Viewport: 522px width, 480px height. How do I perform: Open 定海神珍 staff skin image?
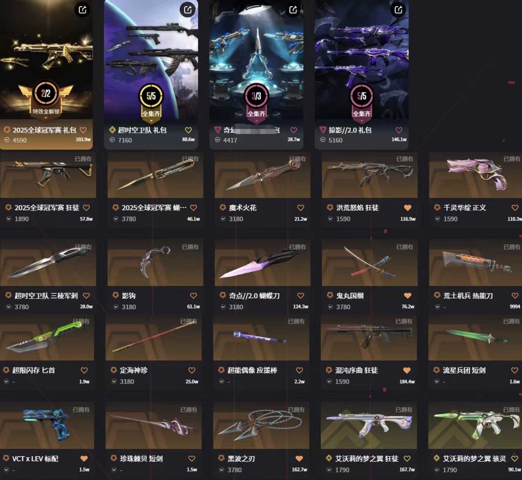click(154, 338)
